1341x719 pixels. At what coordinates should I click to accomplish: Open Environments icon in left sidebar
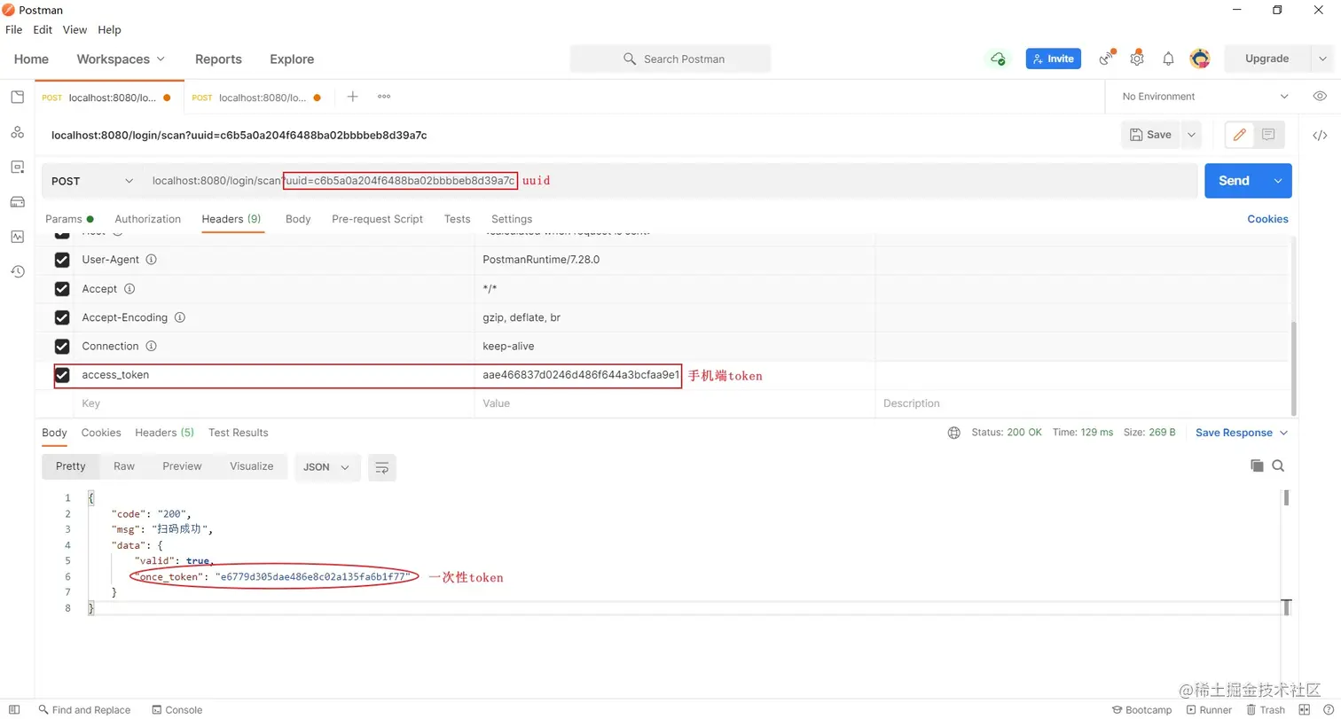click(x=17, y=167)
